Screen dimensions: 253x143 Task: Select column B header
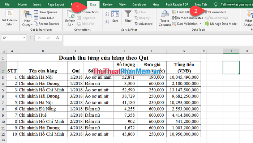(x=43, y=51)
